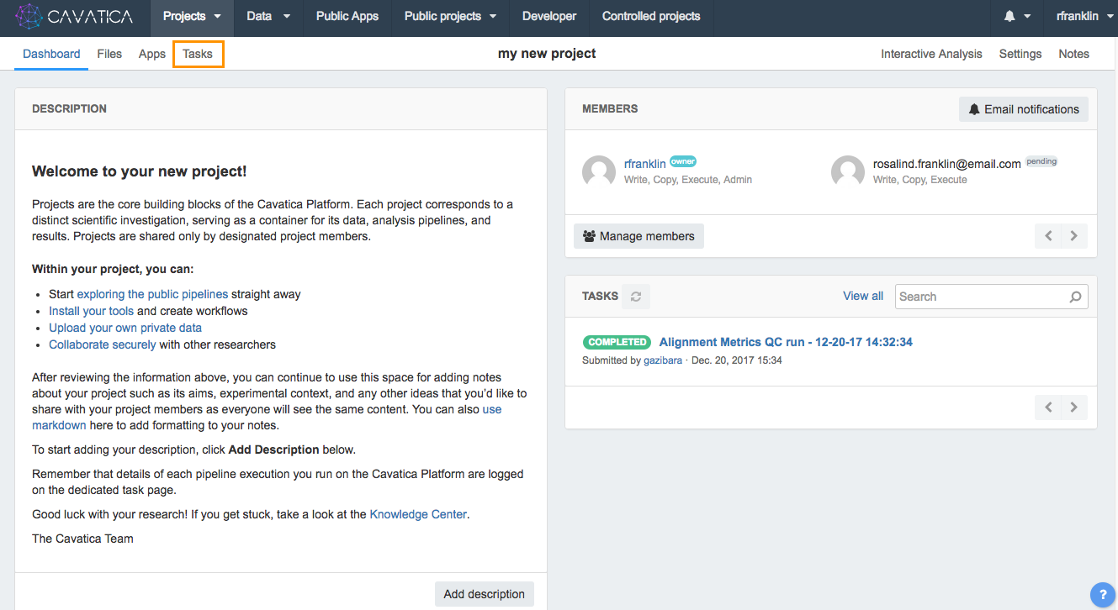Open project Settings
This screenshot has height=610, width=1118.
tap(1020, 54)
